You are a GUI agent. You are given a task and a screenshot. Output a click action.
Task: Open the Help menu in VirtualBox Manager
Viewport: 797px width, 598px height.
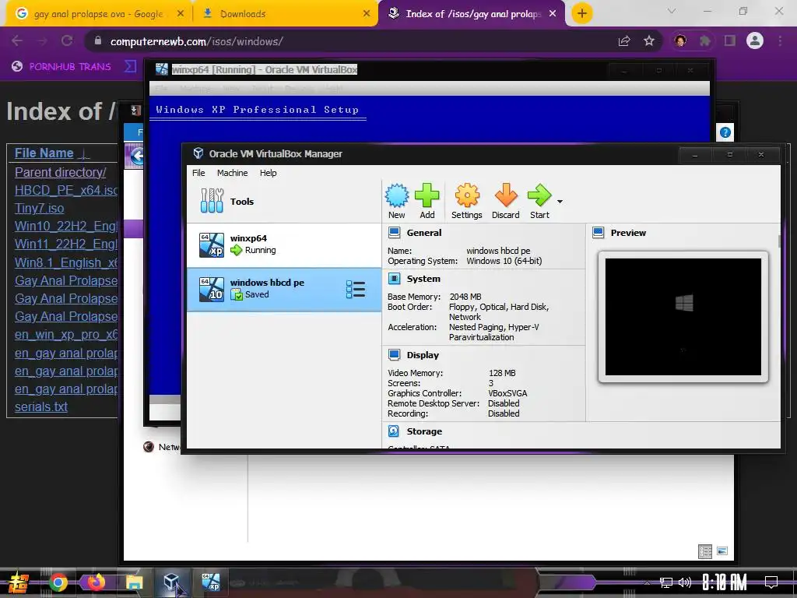(269, 173)
